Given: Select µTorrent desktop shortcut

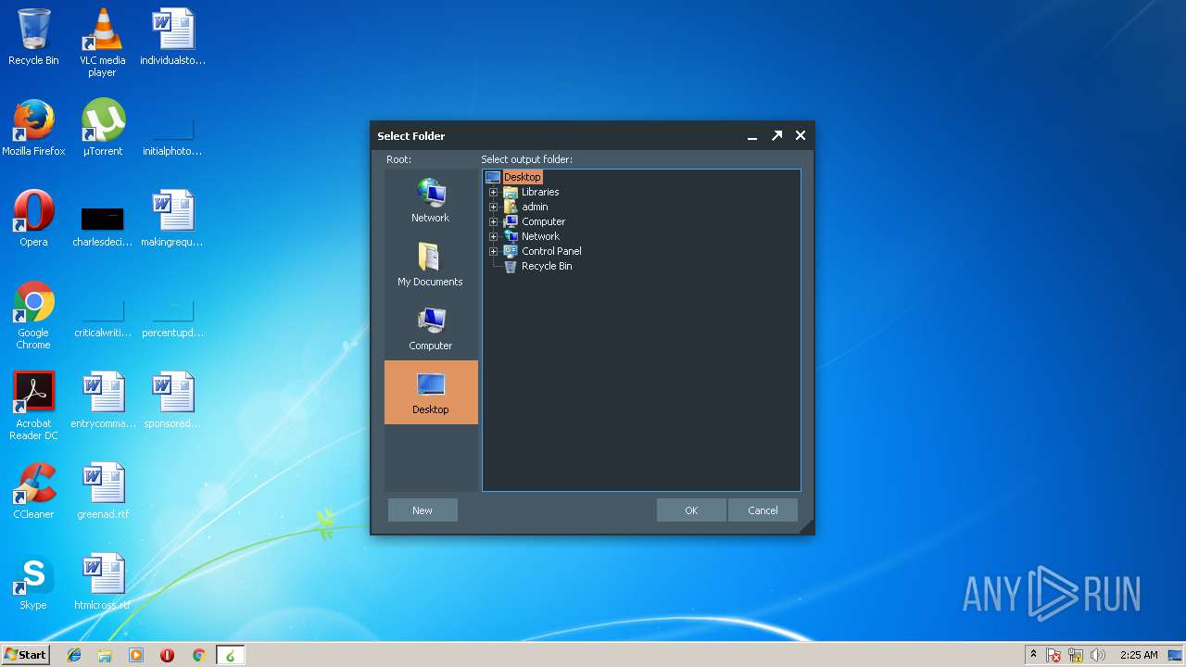Looking at the screenshot, I should point(102,128).
